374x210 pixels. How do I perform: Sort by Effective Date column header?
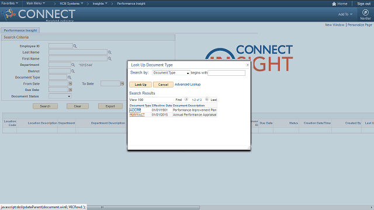tap(162, 106)
